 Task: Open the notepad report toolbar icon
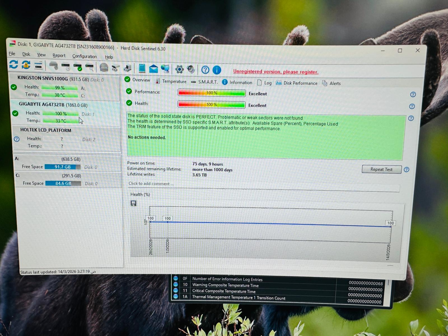click(x=142, y=68)
